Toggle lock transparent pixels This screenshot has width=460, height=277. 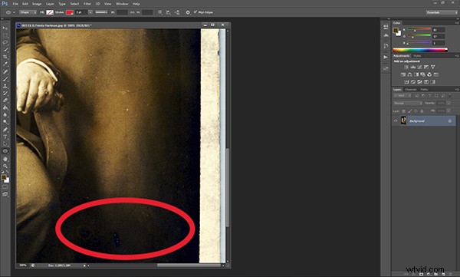point(404,111)
